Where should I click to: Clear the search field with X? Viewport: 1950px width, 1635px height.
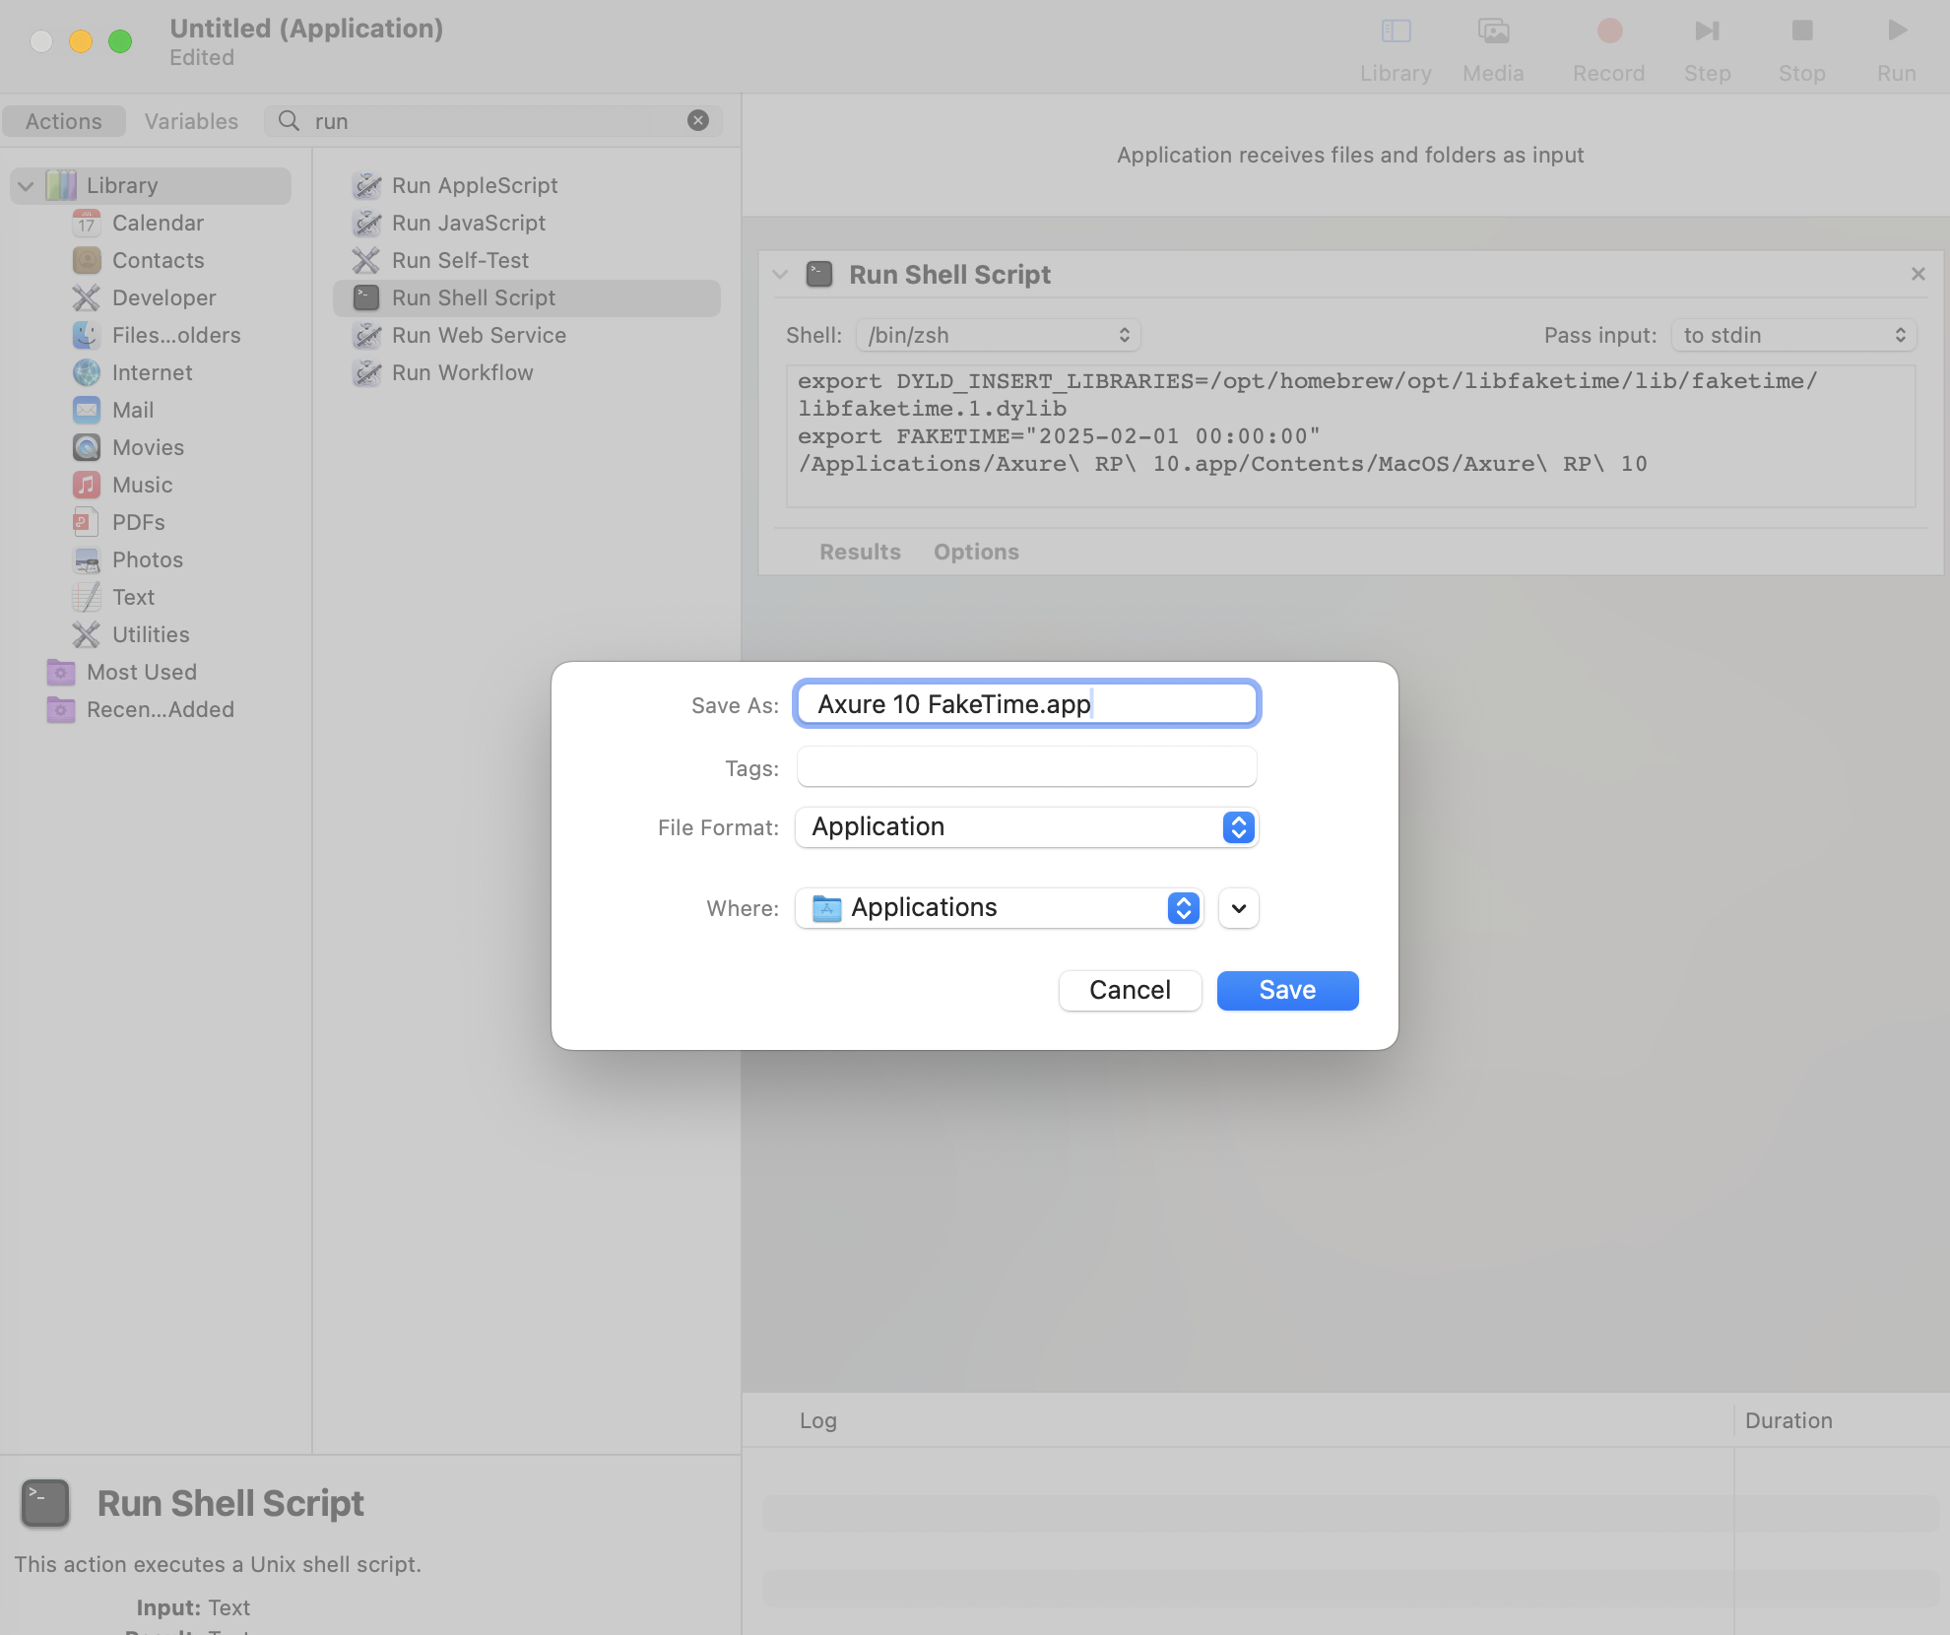pos(698,120)
